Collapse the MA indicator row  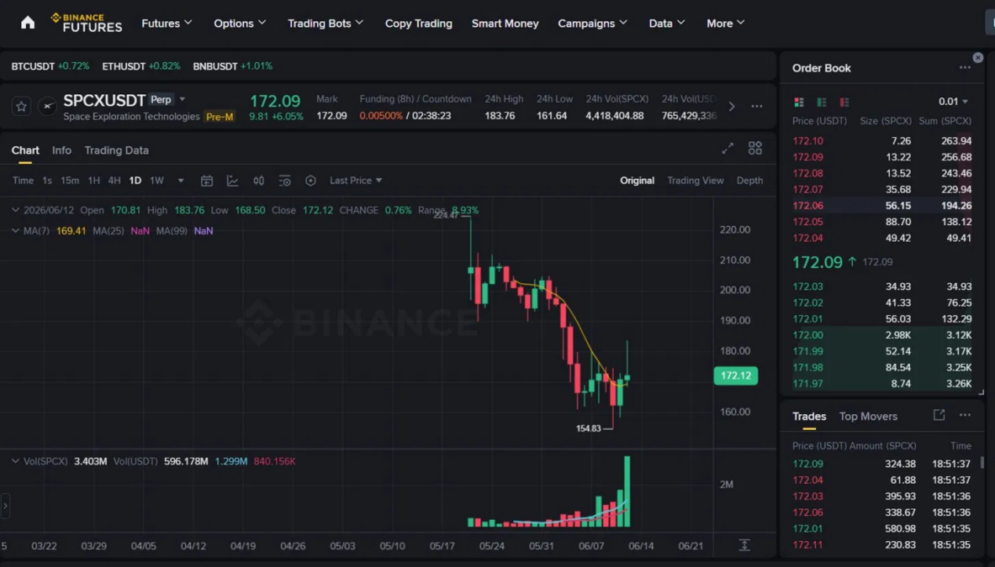pyautogui.click(x=15, y=231)
